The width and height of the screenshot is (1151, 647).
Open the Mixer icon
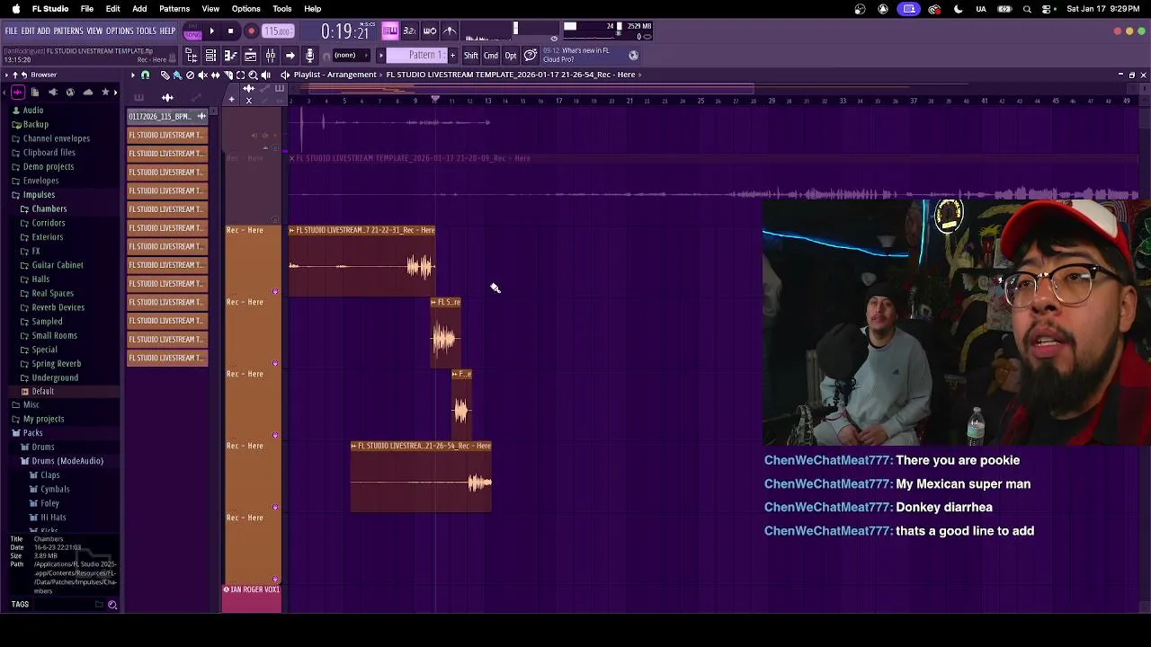(270, 56)
